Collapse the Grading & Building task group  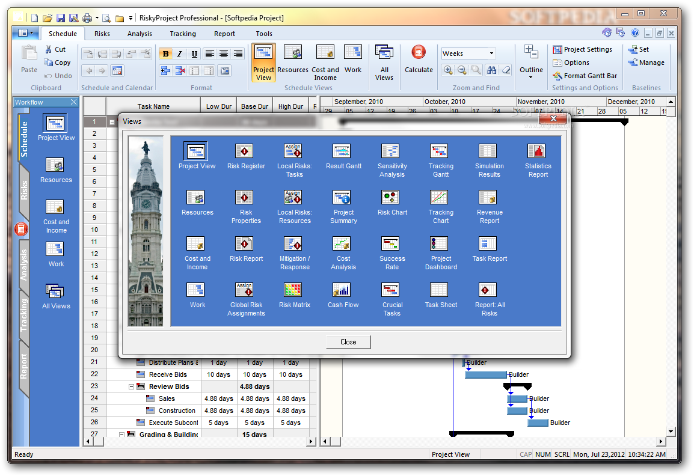[121, 435]
